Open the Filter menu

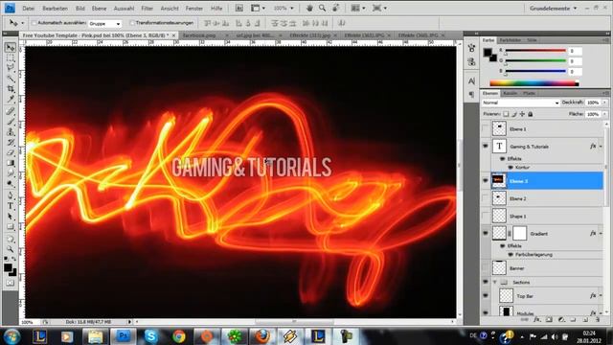(147, 9)
